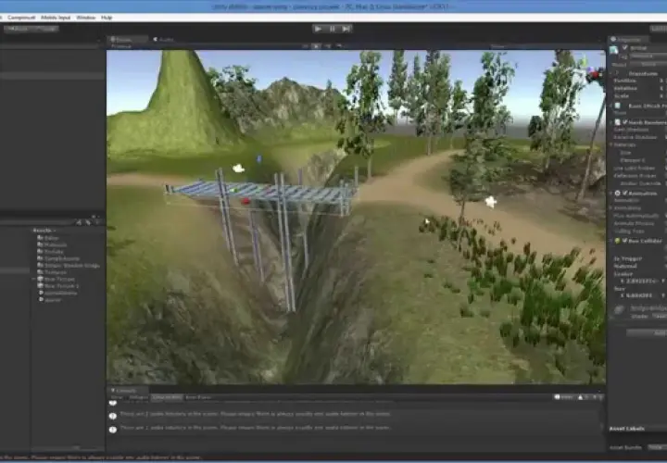Click the Asset Labels header in Inspector
Screen dimensions: 667x463
coord(626,429)
